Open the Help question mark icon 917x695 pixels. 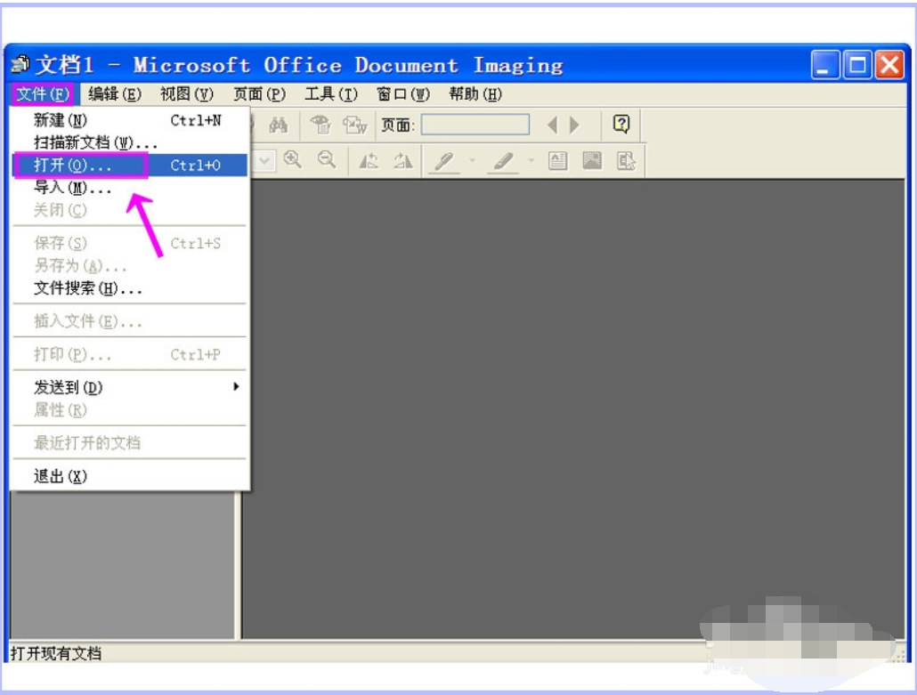click(621, 125)
